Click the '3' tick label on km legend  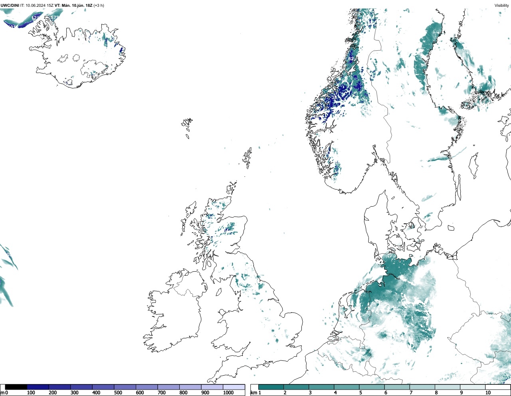(x=310, y=393)
